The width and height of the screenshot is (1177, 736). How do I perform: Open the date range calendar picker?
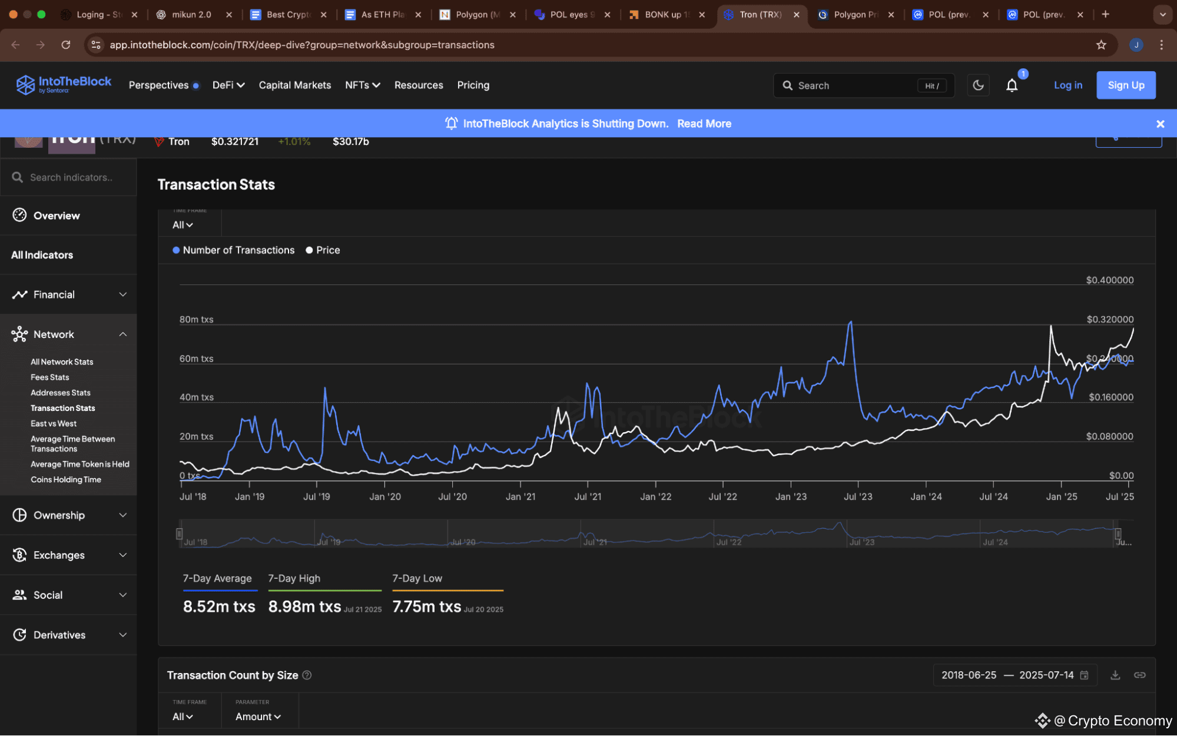pos(1084,675)
